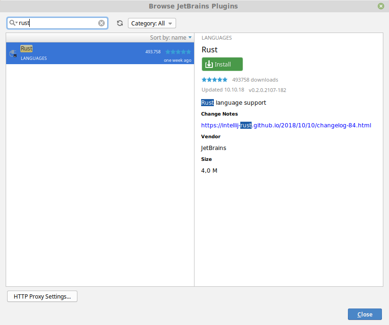Open HTTP Proxy Settings
This screenshot has height=325, width=389.
click(42, 296)
